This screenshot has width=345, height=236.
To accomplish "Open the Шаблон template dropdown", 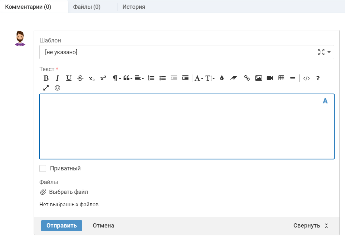I will point(329,52).
